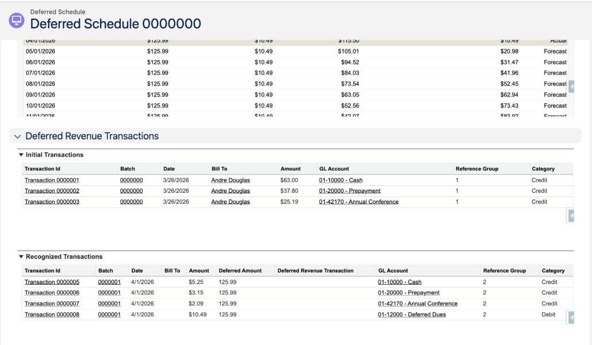The height and width of the screenshot is (345, 592).
Task: Open Andre Douglas on Transaction 0000003 row
Action: [x=230, y=201]
